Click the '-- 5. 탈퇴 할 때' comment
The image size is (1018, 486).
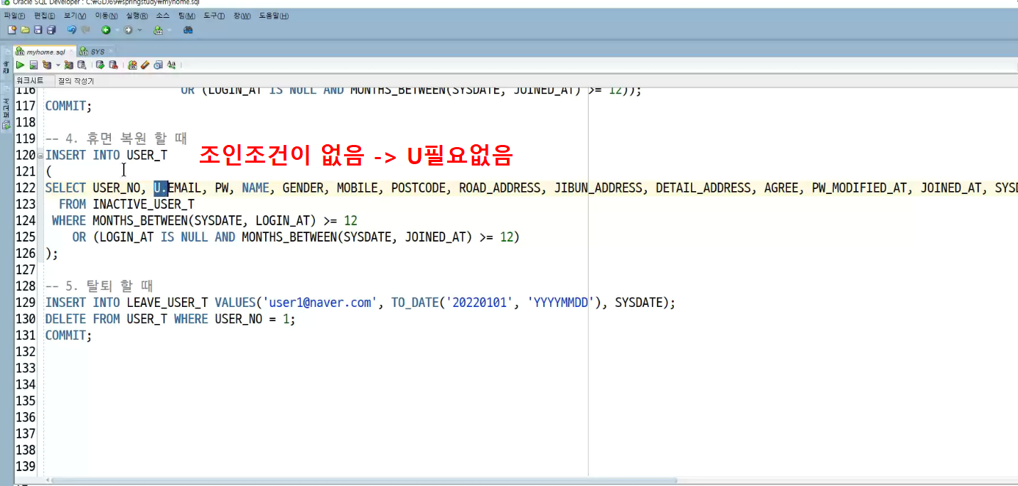(99, 286)
